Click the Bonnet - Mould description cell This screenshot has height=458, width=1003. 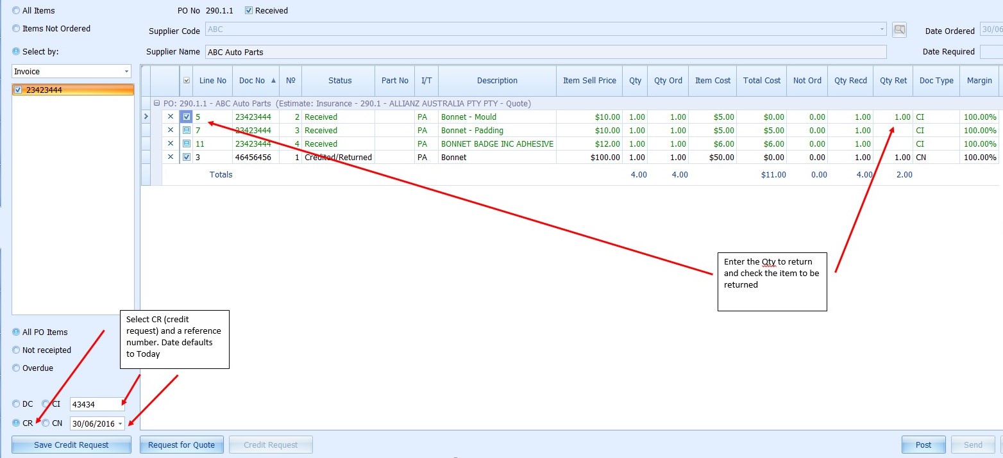point(497,117)
